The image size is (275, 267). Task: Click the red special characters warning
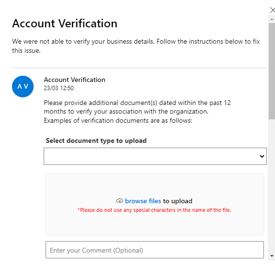point(155,210)
